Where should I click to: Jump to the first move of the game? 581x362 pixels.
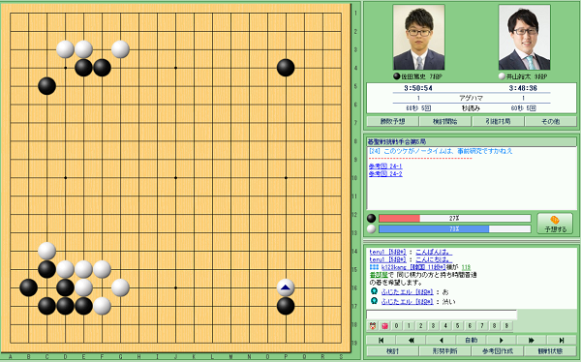(x=381, y=340)
